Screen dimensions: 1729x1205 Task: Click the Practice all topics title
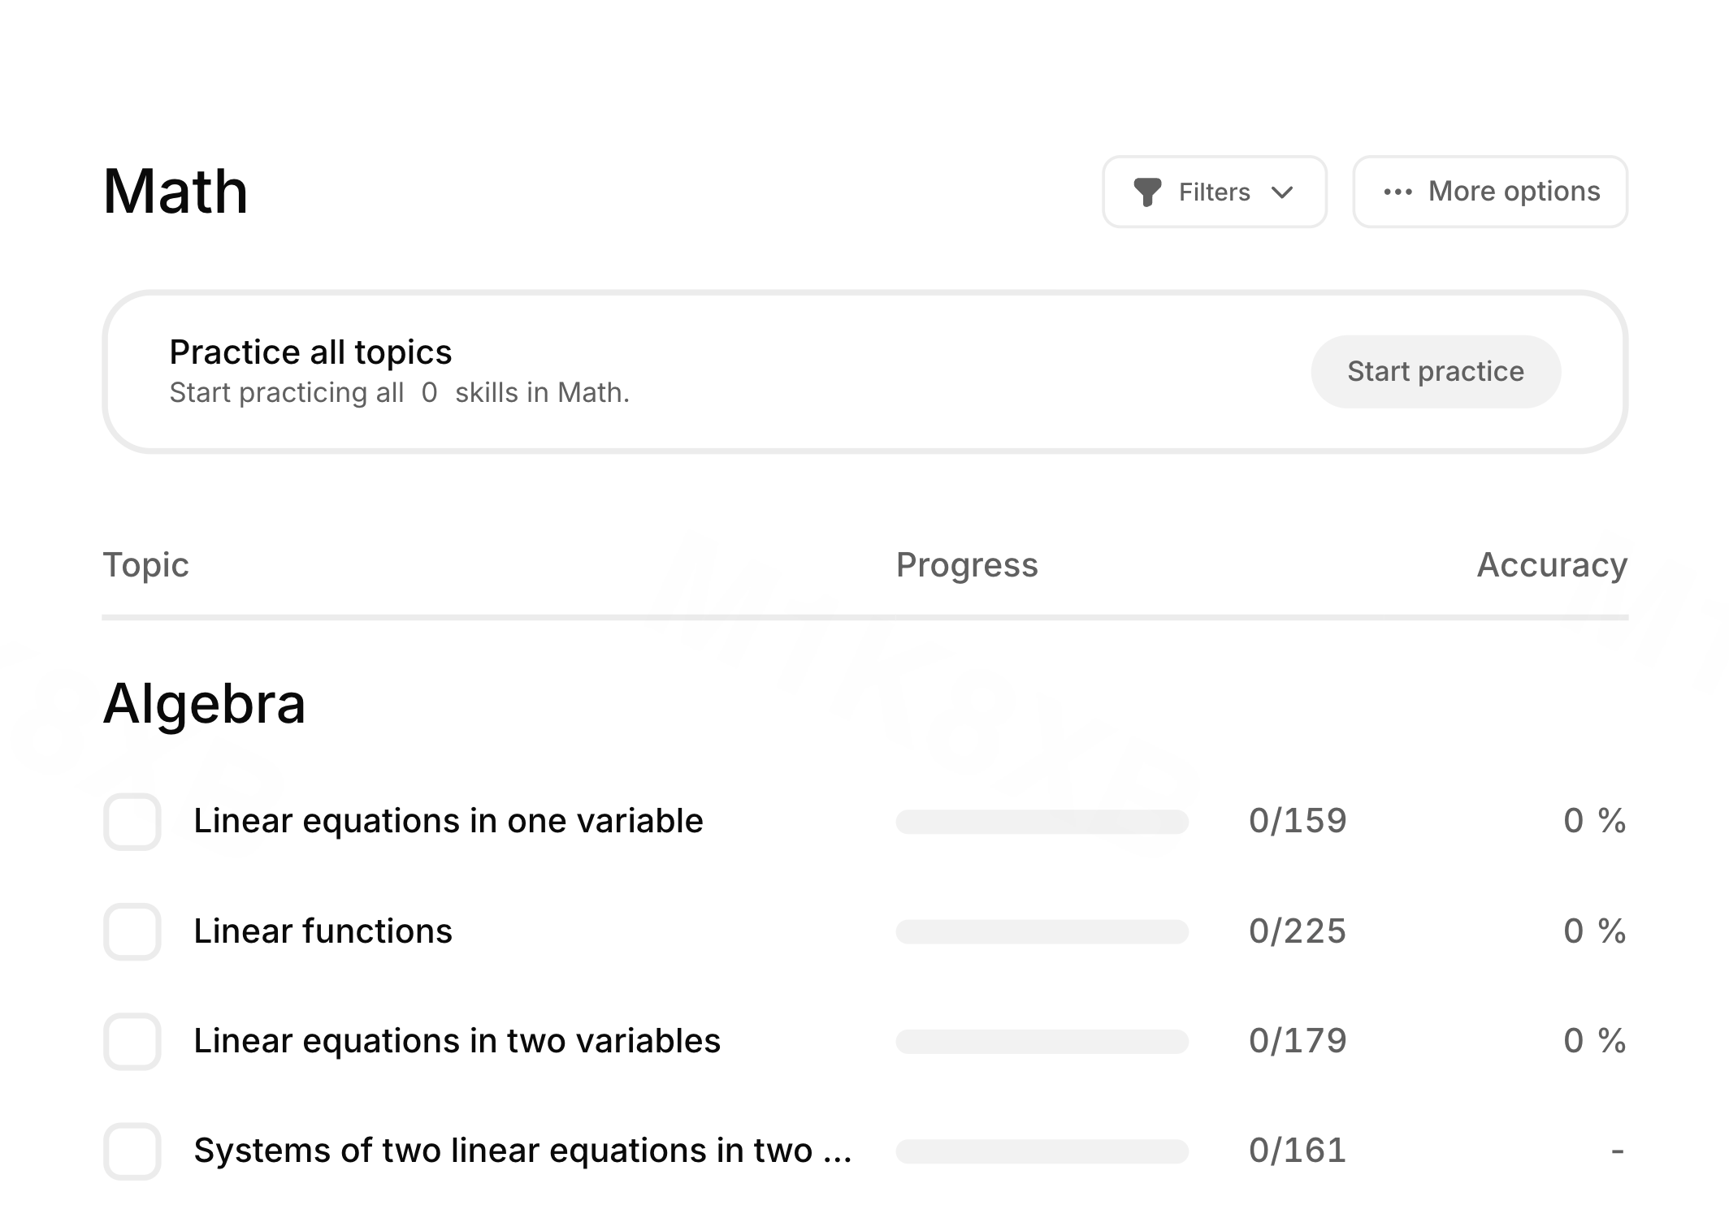[310, 352]
